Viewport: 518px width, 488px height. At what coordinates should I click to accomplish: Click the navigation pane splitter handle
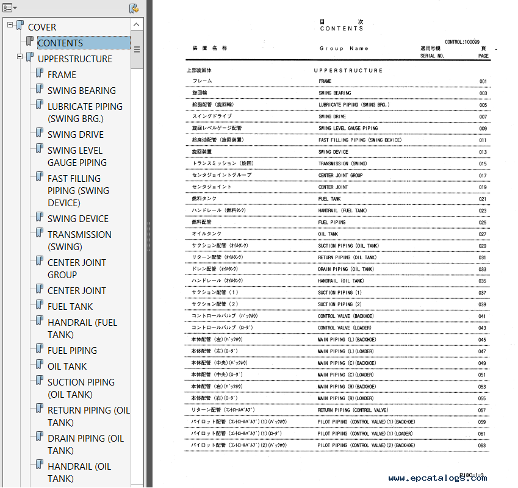point(149,237)
